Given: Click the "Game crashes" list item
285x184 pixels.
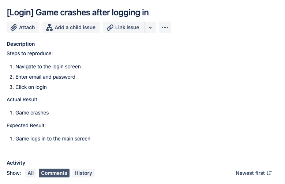Looking at the screenshot, I should [x=32, y=113].
